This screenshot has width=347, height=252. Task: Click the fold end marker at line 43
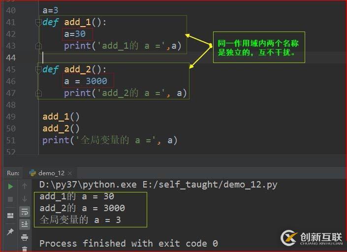pyautogui.click(x=38, y=46)
